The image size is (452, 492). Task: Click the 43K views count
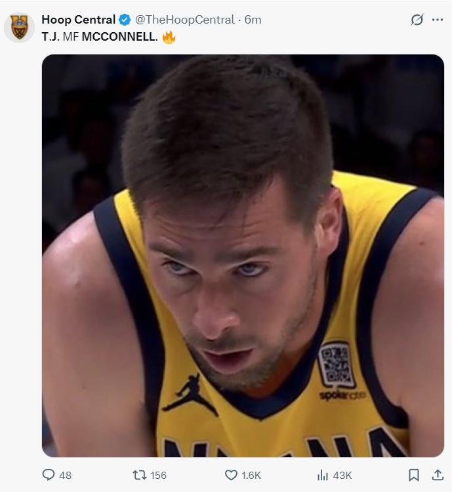(x=343, y=475)
